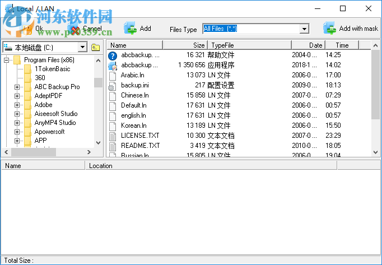Screen dimensions: 382x265
Task: Click the AnyMP4 Studio folder icon
Action: 27,123
